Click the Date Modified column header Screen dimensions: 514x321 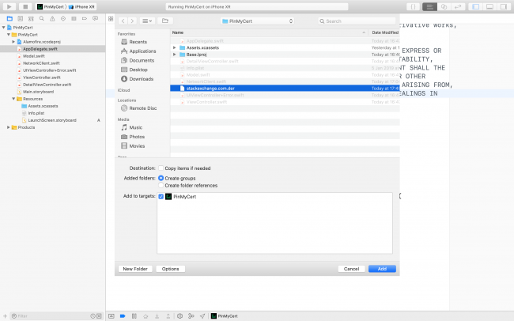384,32
